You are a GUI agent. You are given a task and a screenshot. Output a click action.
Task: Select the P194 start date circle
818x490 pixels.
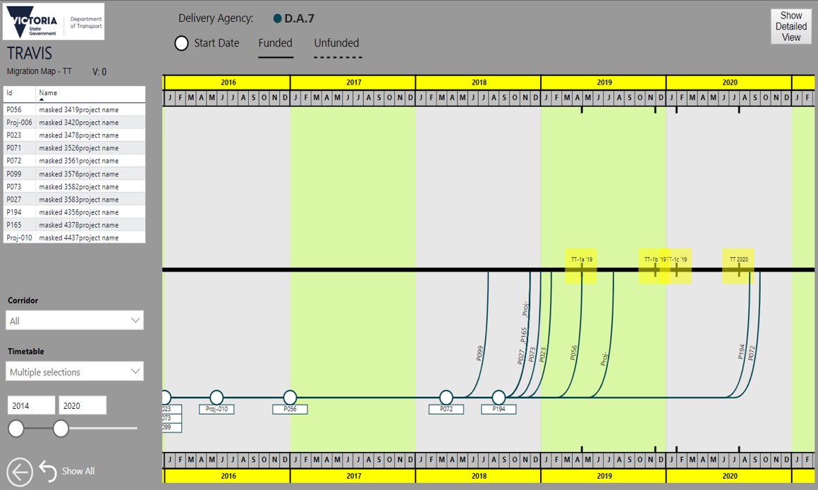click(499, 398)
